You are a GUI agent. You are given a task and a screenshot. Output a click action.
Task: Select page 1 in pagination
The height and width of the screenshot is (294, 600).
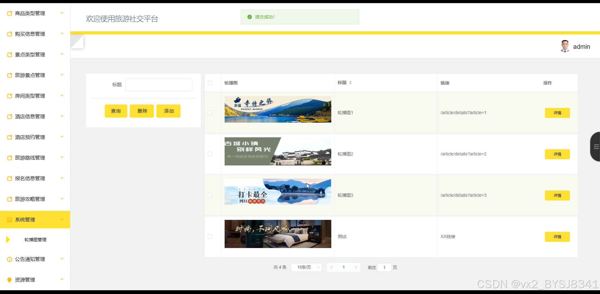pyautogui.click(x=343, y=267)
